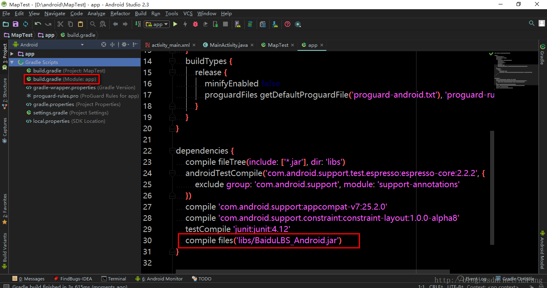Click MapTest in the breadcrumb bar
Screen dimensions: 547x288
click(18, 35)
